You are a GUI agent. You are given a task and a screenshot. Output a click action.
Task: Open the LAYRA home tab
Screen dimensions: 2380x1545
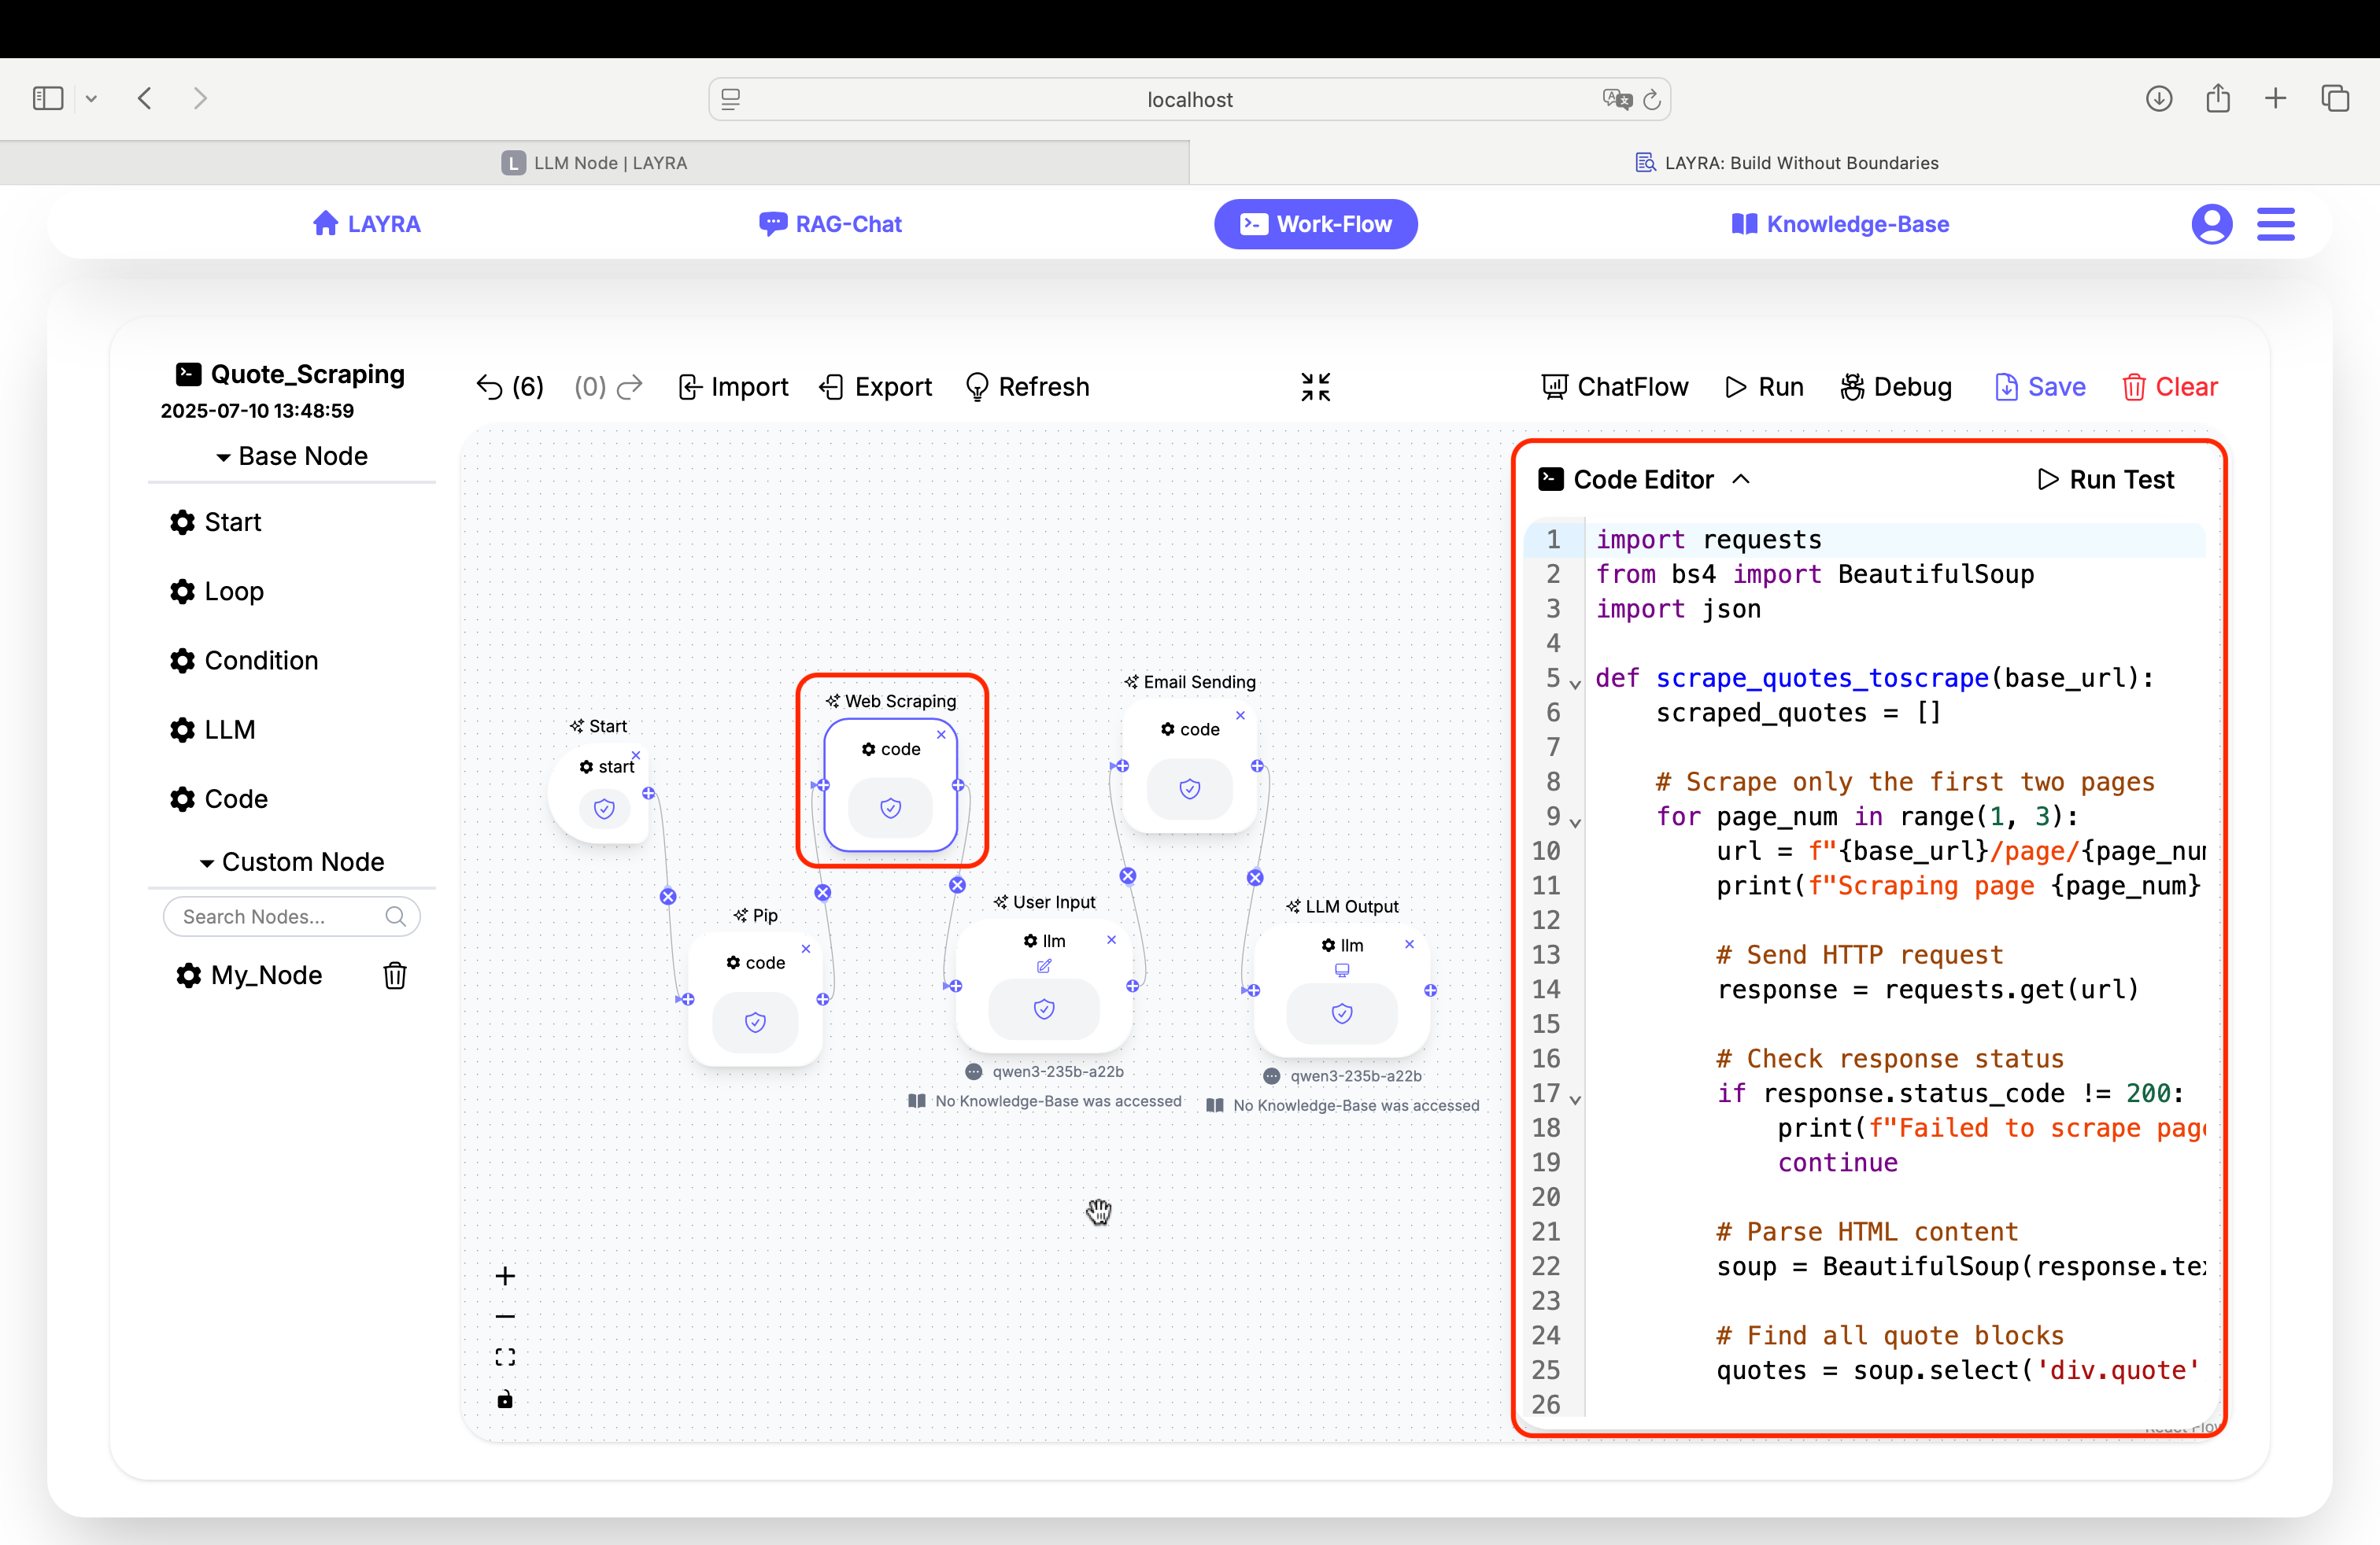click(x=366, y=224)
